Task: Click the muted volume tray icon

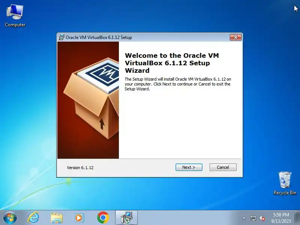Action: [x=262, y=218]
